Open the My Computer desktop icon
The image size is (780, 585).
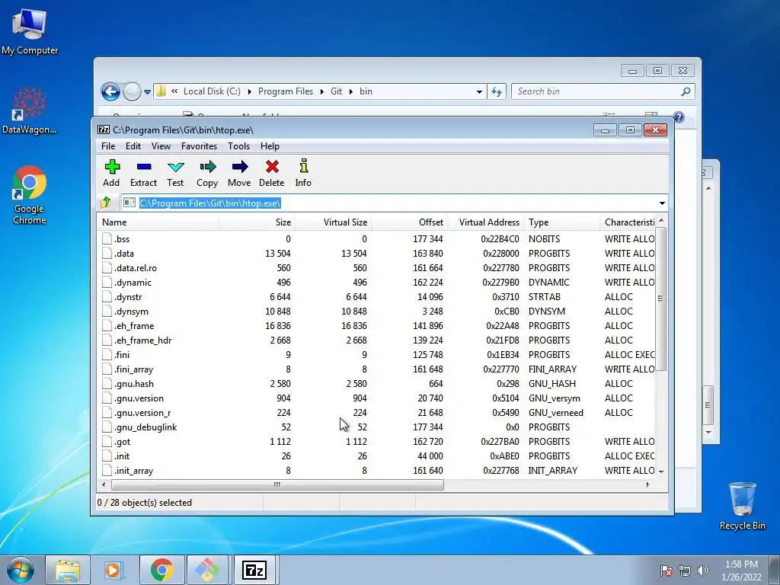click(x=30, y=31)
